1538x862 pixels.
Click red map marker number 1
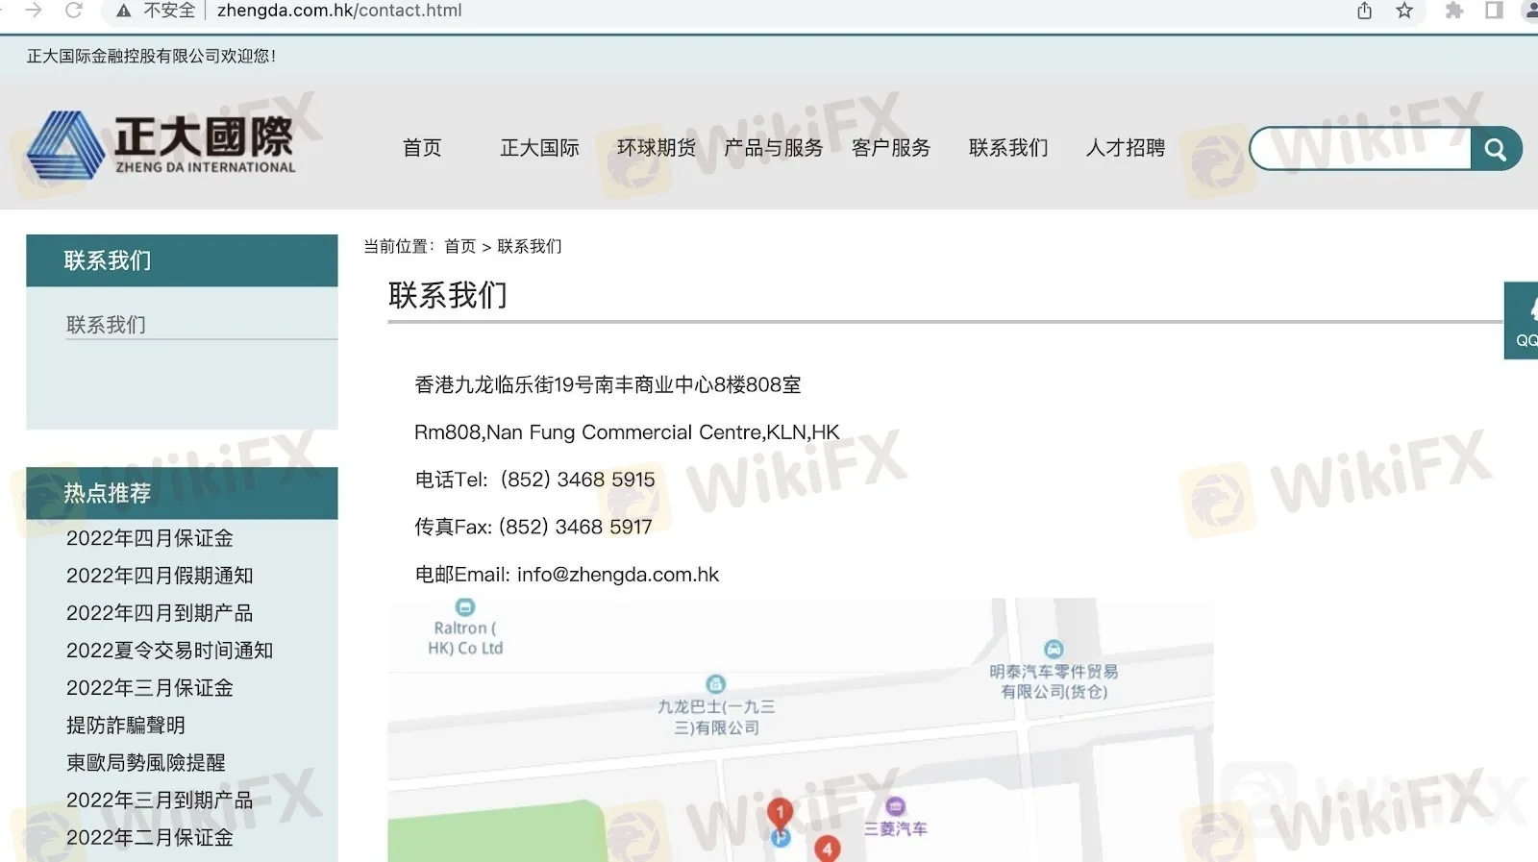coord(780,813)
